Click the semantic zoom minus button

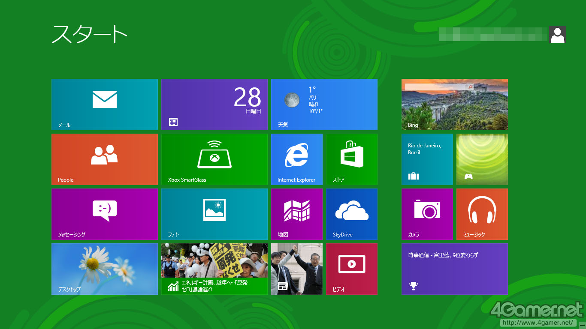coord(583,326)
